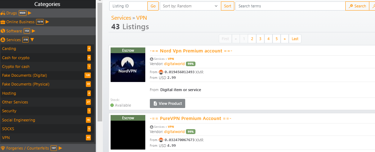Select Hosting in the Services submenu

9,93
